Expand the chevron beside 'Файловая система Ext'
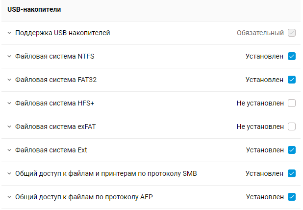 coord(9,150)
